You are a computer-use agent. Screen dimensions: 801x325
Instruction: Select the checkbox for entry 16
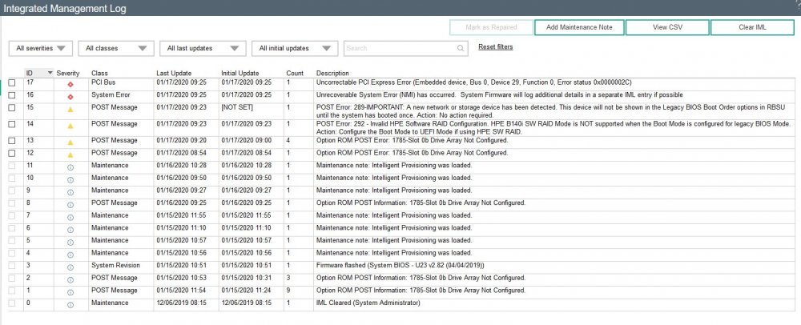click(x=12, y=95)
